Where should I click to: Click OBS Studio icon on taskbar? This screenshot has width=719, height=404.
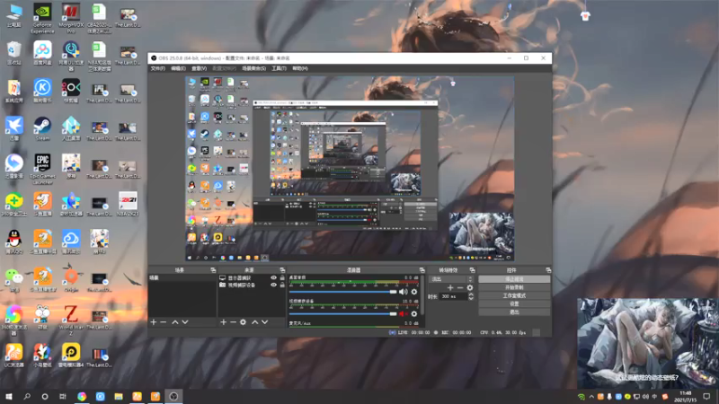coord(173,397)
